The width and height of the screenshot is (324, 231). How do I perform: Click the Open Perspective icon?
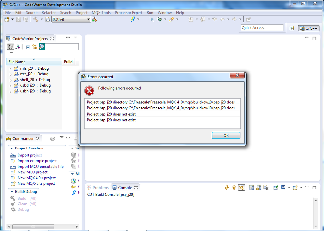(x=292, y=28)
